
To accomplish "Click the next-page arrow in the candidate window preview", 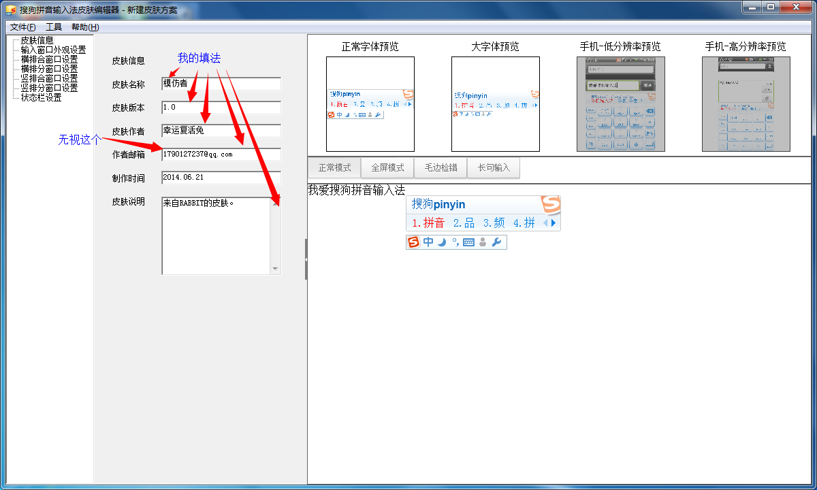I will pos(554,223).
